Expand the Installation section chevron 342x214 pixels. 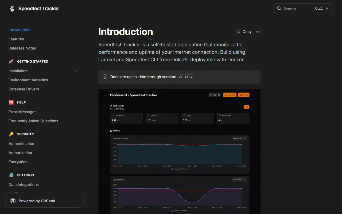[76, 71]
